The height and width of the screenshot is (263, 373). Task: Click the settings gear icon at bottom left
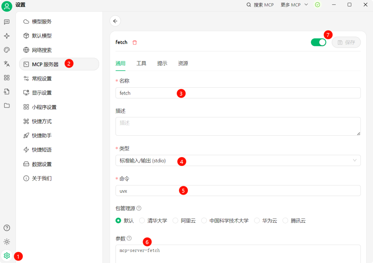coord(7,256)
